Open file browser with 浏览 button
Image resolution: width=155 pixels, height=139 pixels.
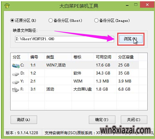coord(131,39)
